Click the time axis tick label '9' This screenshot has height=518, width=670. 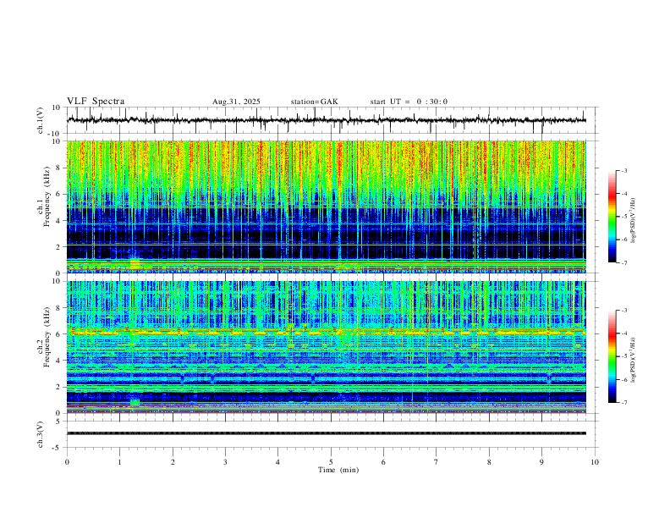tap(541, 462)
